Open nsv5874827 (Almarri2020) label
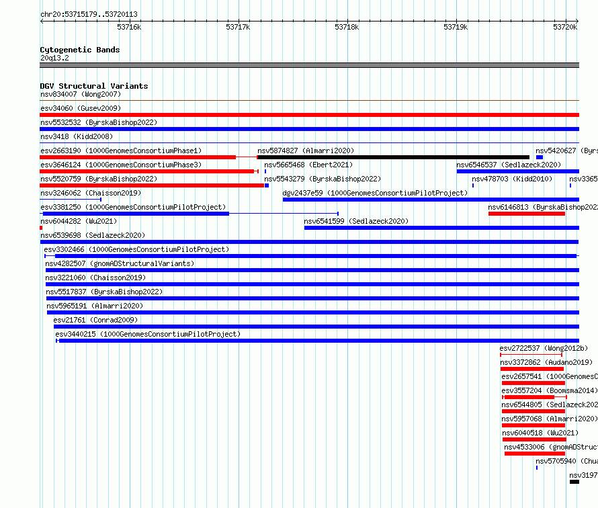 (306, 151)
